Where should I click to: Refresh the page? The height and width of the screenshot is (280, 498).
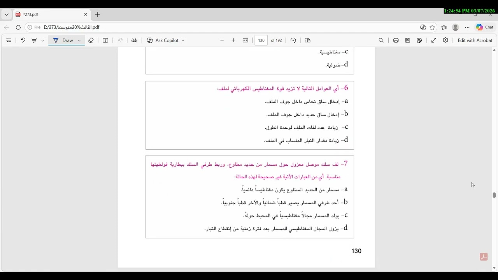18,27
